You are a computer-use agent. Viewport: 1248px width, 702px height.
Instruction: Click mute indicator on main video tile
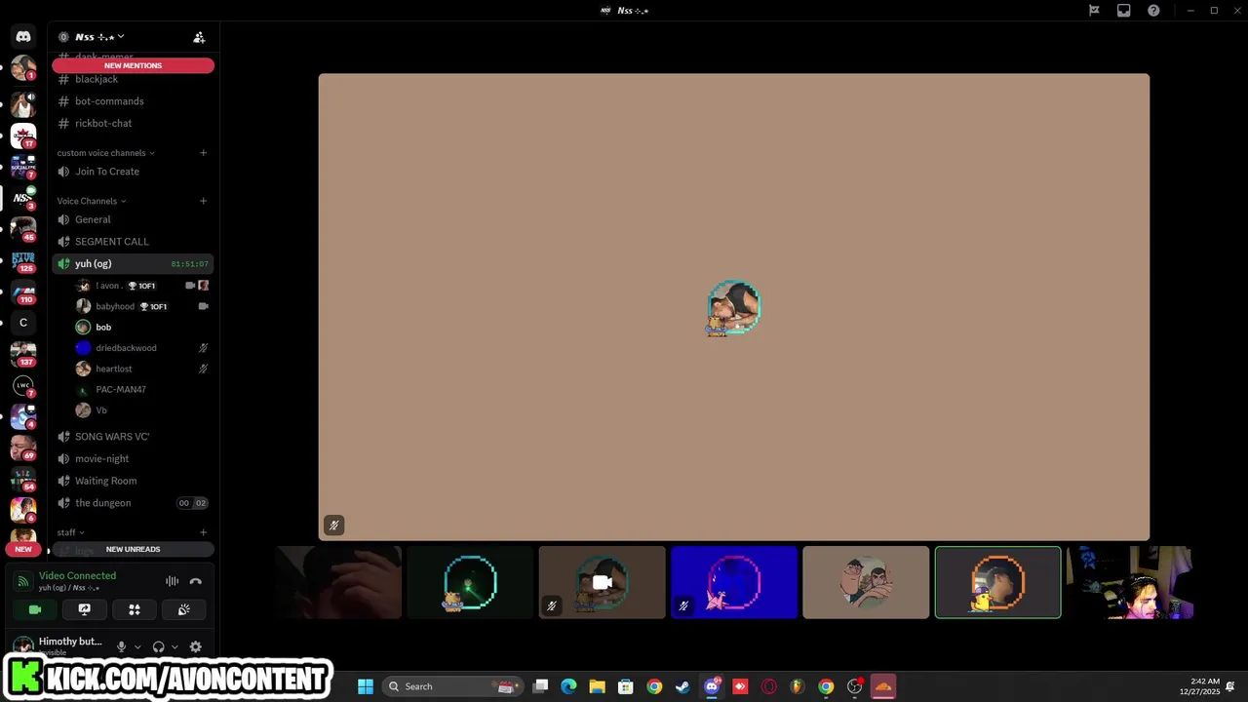(x=333, y=526)
